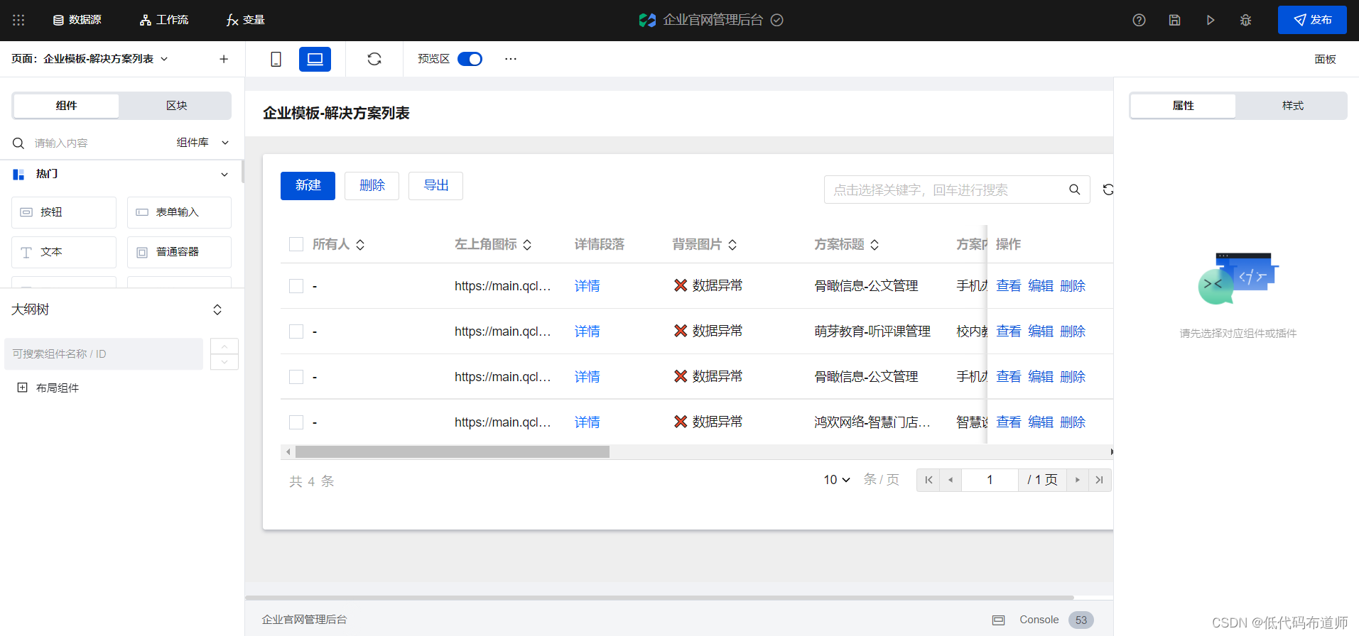Click the horizontal table scrollbar
The image size is (1359, 636).
[453, 452]
